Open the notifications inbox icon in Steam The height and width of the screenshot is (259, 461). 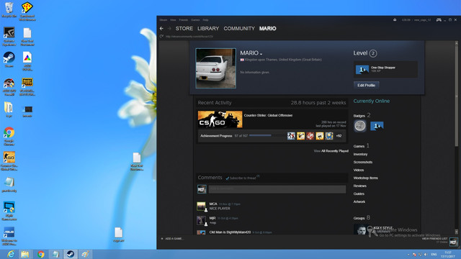[395, 19]
